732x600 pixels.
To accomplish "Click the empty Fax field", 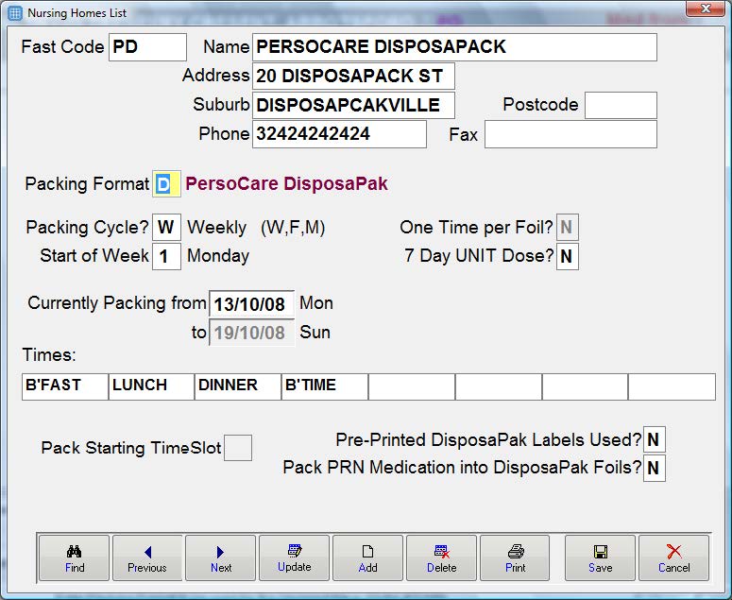I will (570, 134).
